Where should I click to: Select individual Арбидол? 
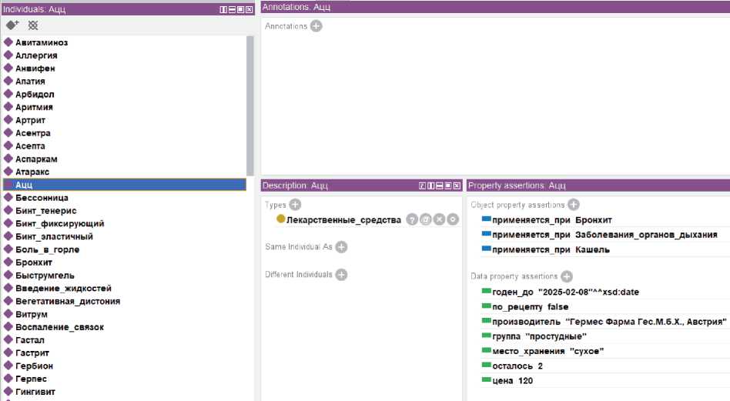(35, 95)
